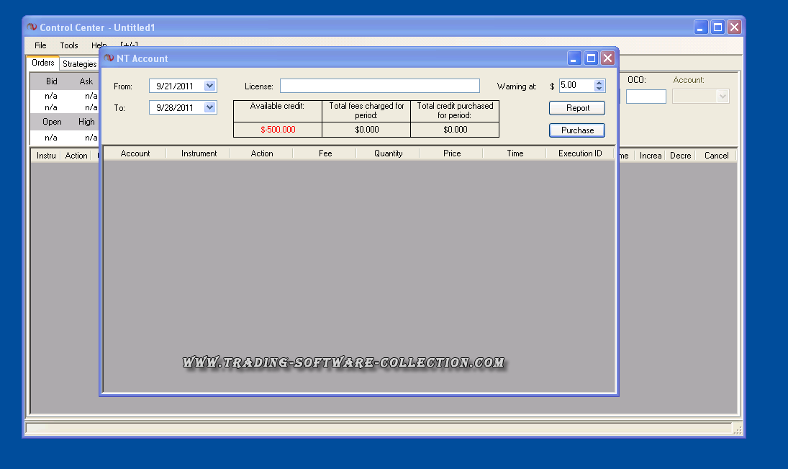This screenshot has height=469, width=788.
Task: Maximize the NT Account dialog
Action: click(x=591, y=58)
